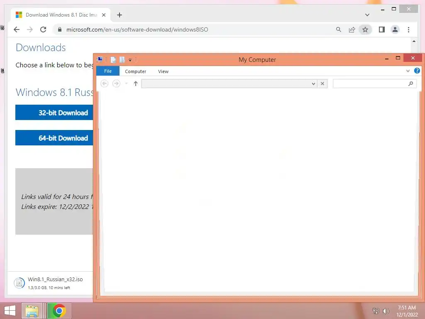Screen dimensions: 425x319
Task: Maximize the Chrome window
Action: pos(394,9)
